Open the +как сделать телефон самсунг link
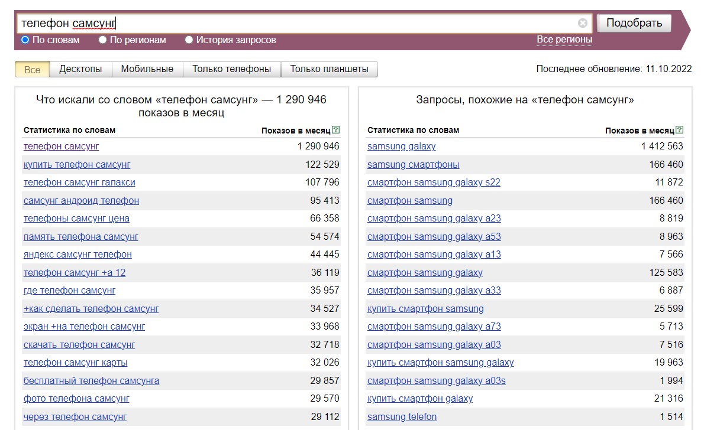The width and height of the screenshot is (704, 430). point(91,308)
